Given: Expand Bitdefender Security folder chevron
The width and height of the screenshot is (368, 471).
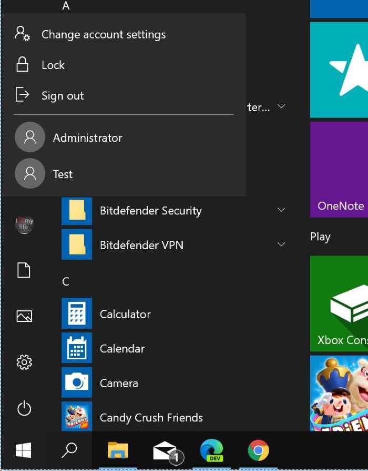Looking at the screenshot, I should (x=281, y=210).
